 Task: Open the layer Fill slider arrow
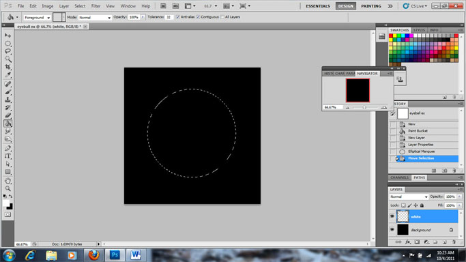tap(459, 205)
